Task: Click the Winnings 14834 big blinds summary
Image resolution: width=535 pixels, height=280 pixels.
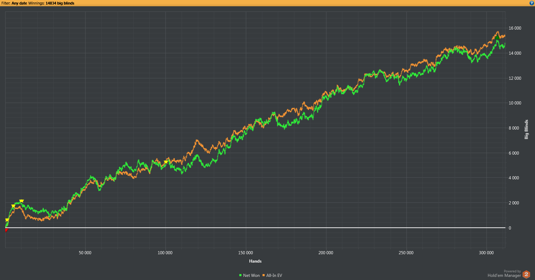Action: tap(52, 3)
